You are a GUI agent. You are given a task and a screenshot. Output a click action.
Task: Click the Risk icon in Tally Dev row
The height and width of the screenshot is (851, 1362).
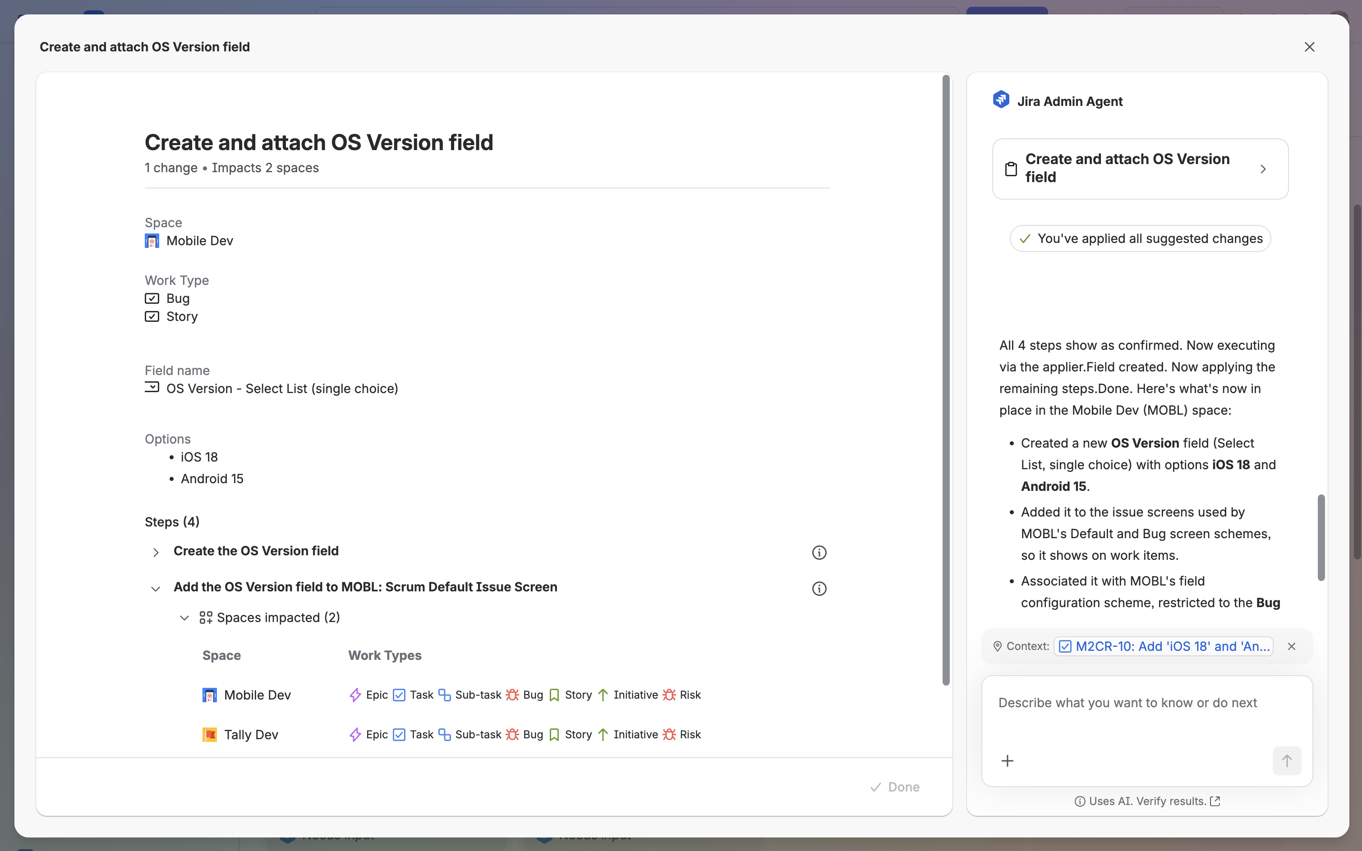point(668,735)
